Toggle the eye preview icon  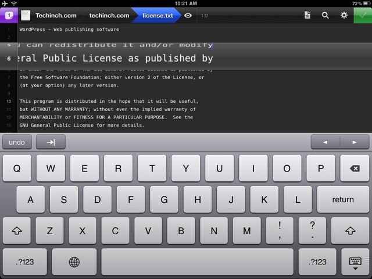[x=188, y=16]
